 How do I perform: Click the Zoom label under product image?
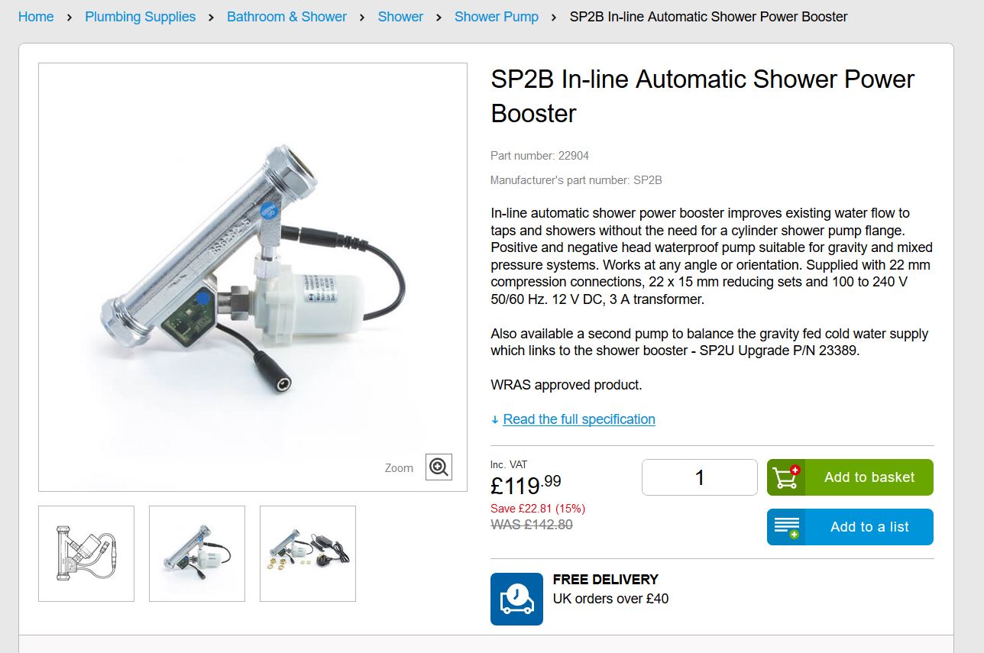[x=399, y=468]
